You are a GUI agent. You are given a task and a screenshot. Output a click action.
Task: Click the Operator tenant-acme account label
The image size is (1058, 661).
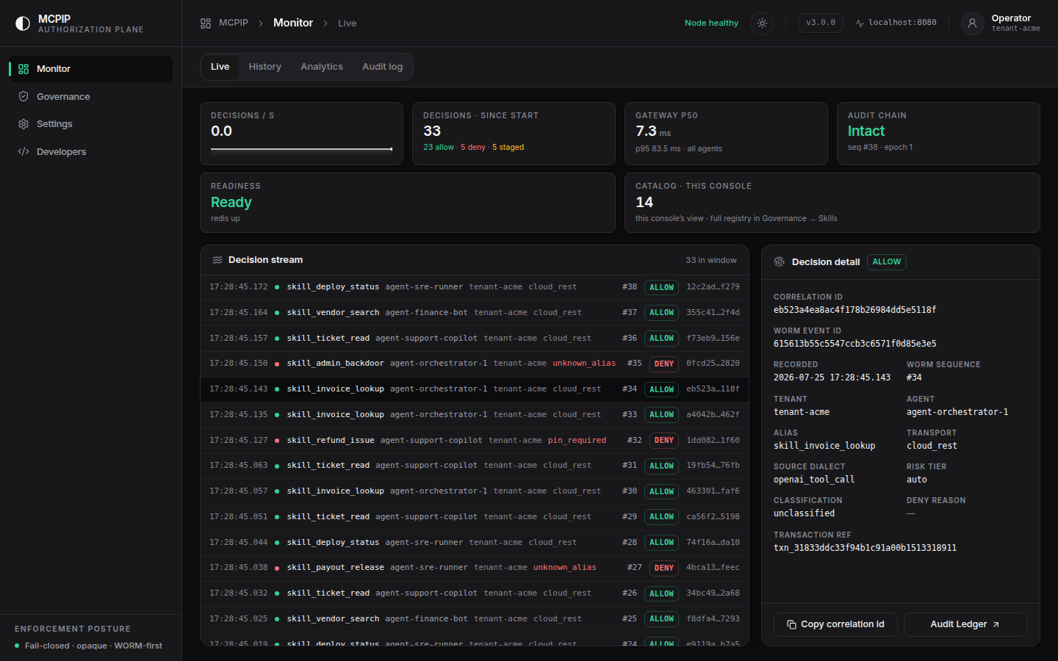coord(1015,23)
